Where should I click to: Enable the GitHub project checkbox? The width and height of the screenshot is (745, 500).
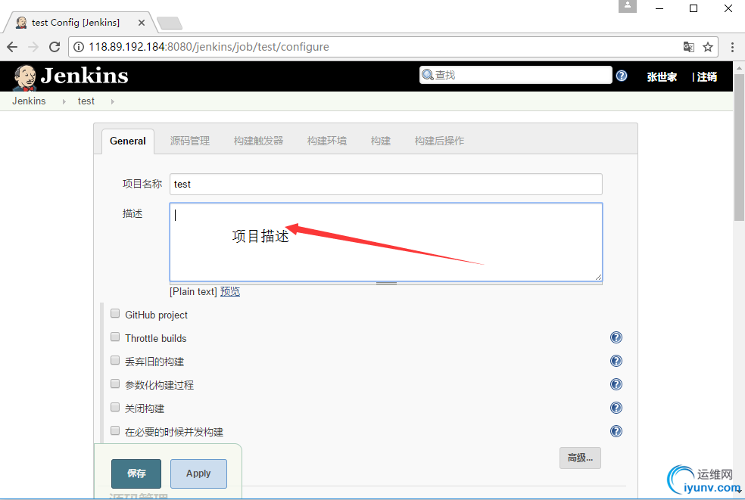click(x=115, y=313)
